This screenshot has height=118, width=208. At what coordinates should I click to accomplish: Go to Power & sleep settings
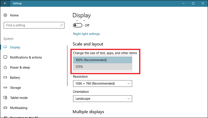[20, 68]
